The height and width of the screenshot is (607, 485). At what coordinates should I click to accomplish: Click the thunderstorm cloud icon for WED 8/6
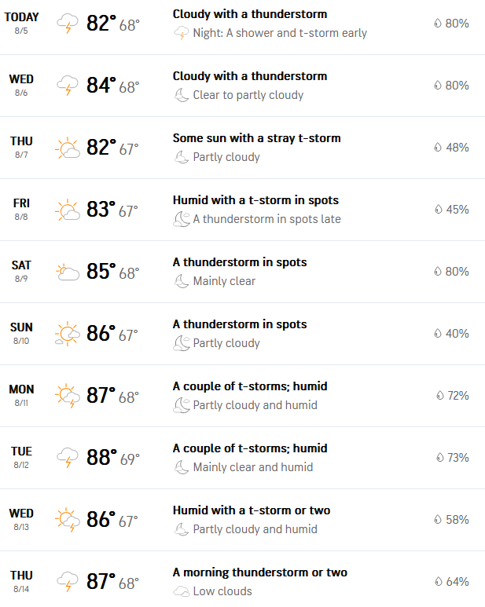[x=68, y=85]
